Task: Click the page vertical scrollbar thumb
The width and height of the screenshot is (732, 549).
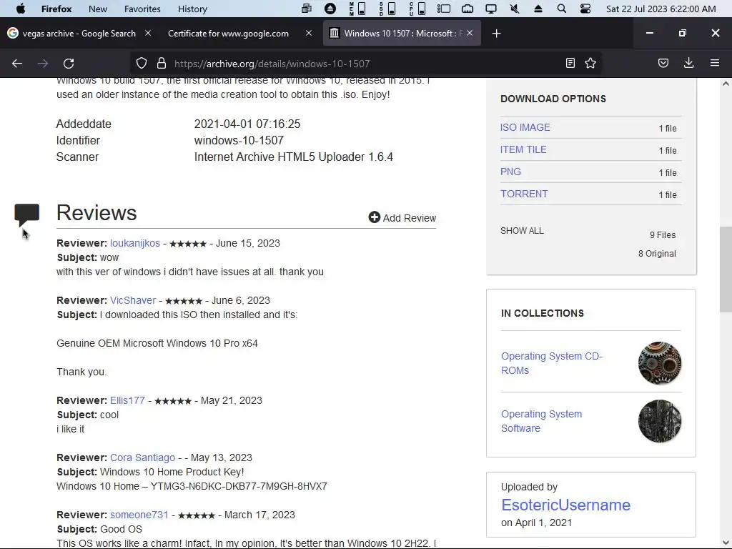Action: click(726, 269)
